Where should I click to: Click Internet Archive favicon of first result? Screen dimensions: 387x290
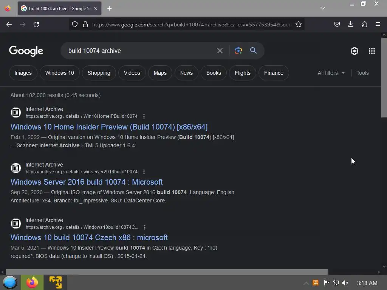click(x=16, y=113)
